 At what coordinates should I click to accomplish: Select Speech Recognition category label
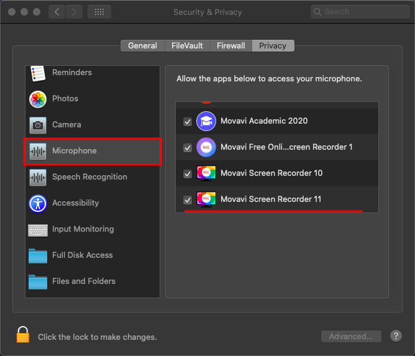pos(89,177)
